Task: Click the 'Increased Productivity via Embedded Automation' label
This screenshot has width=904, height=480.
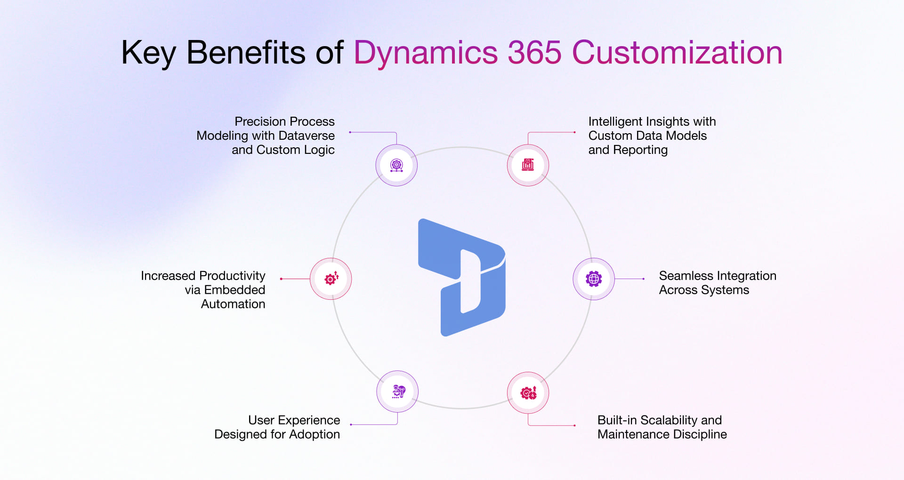Action: point(203,289)
